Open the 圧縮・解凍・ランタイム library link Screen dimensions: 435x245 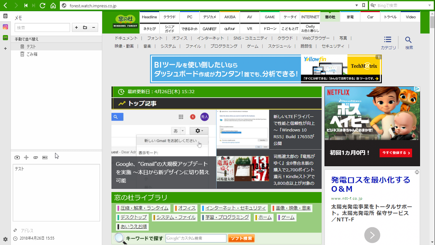pyautogui.click(x=143, y=208)
